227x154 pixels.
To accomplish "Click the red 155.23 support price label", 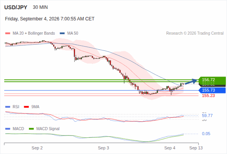I will coord(209,95).
